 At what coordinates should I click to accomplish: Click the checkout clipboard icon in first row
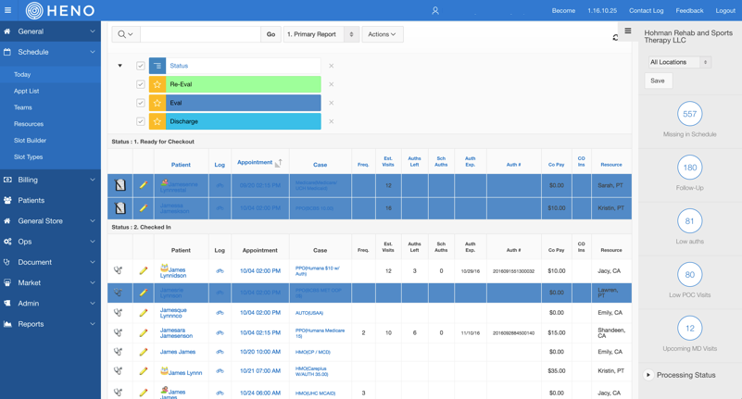pos(120,185)
